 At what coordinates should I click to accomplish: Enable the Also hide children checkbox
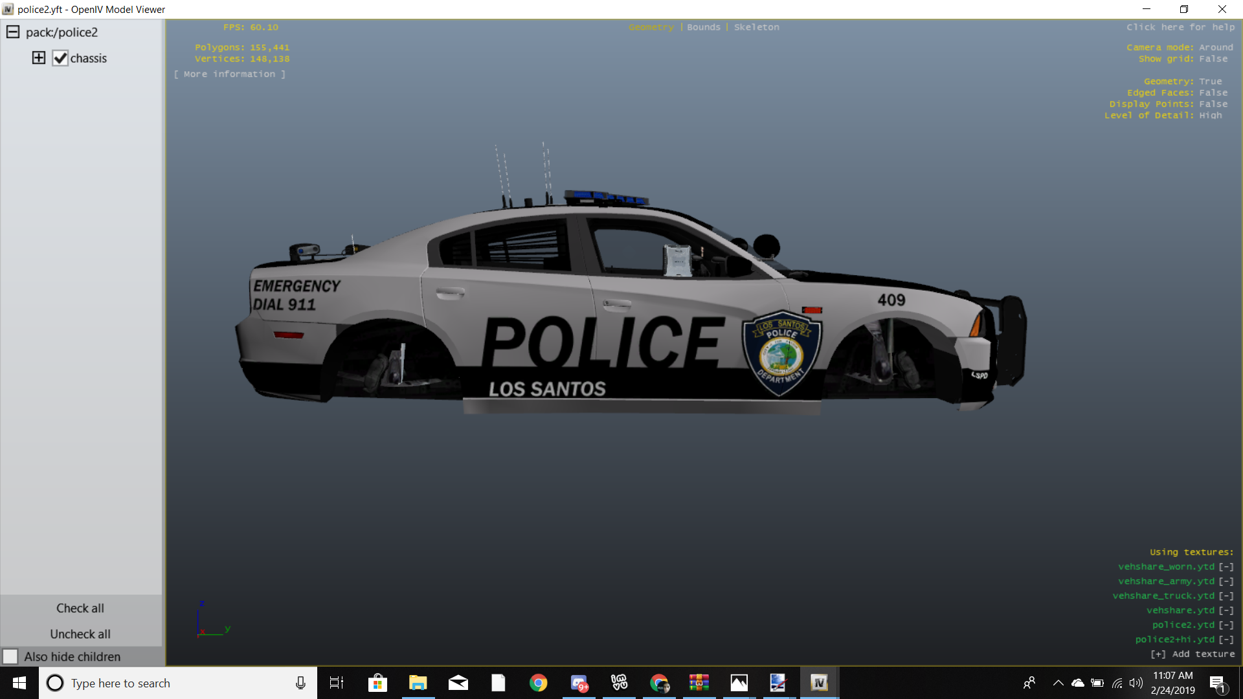click(10, 656)
